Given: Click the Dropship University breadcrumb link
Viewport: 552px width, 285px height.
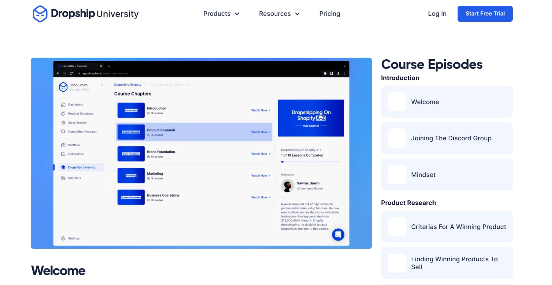Looking at the screenshot, I should (128, 85).
